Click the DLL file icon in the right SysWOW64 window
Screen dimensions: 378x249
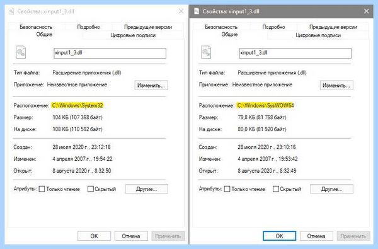click(206, 52)
